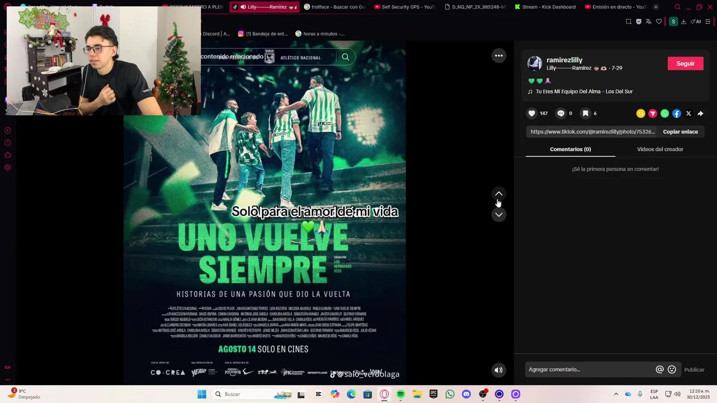Show hidden system tray icons
Viewport: 717px width, 403px height.
click(616, 394)
